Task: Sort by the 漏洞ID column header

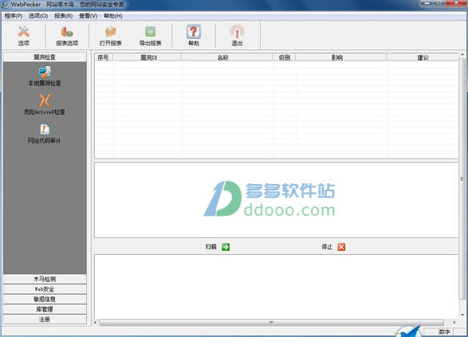Action: click(x=147, y=57)
